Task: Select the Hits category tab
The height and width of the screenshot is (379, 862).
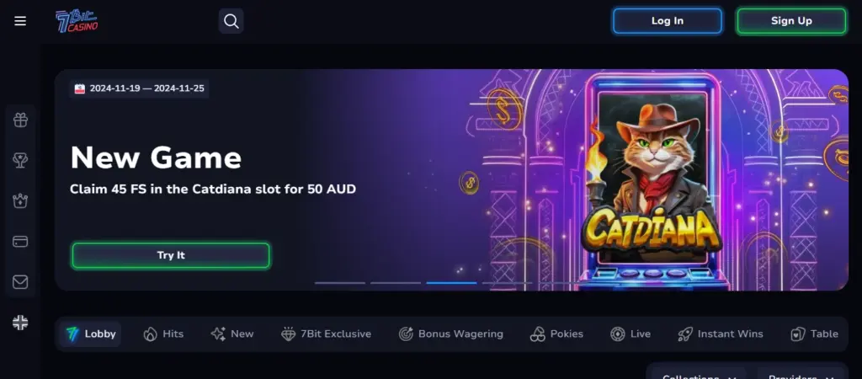Action: click(163, 334)
